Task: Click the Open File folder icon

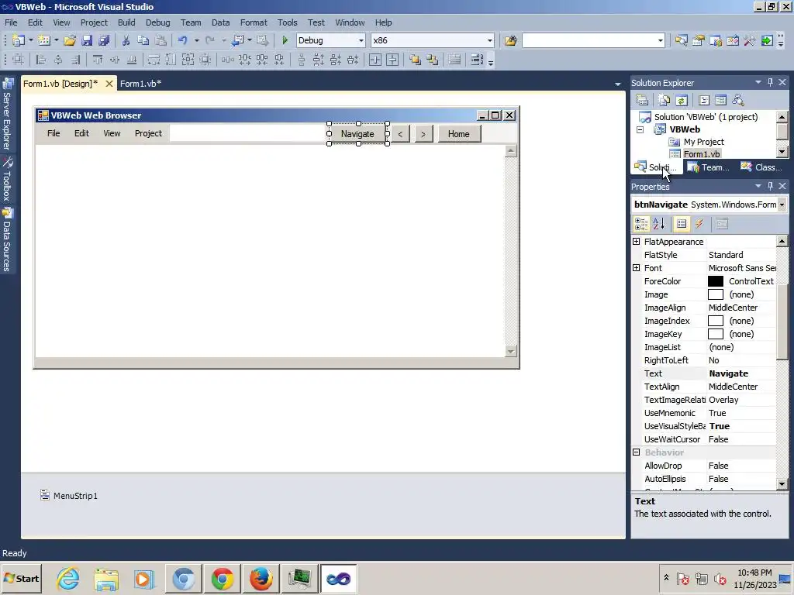Action: coord(70,40)
